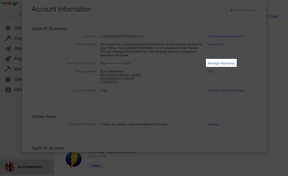Screen dimensions: 288x176
Task: Open Develop via the hammer icon
Action: click(8, 69)
